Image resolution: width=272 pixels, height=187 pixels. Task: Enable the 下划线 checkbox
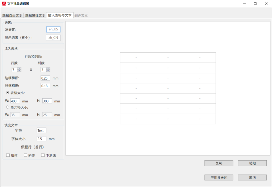pos(43,155)
